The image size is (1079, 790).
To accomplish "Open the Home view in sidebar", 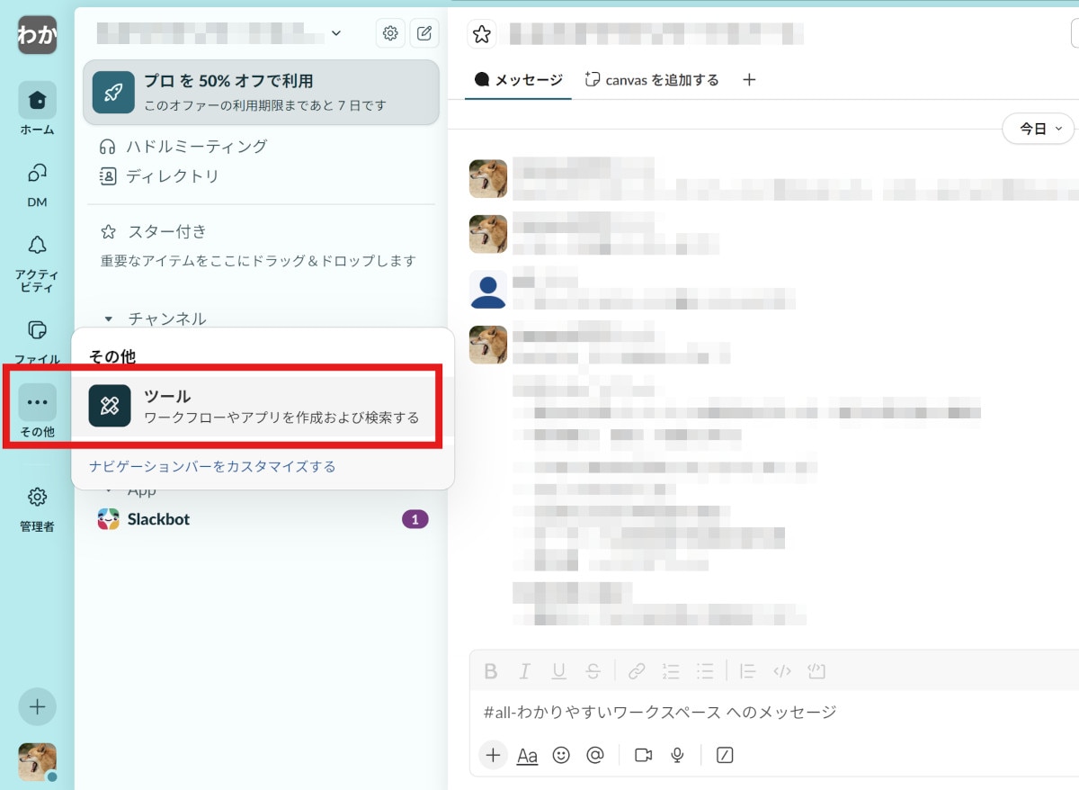I will (x=37, y=101).
